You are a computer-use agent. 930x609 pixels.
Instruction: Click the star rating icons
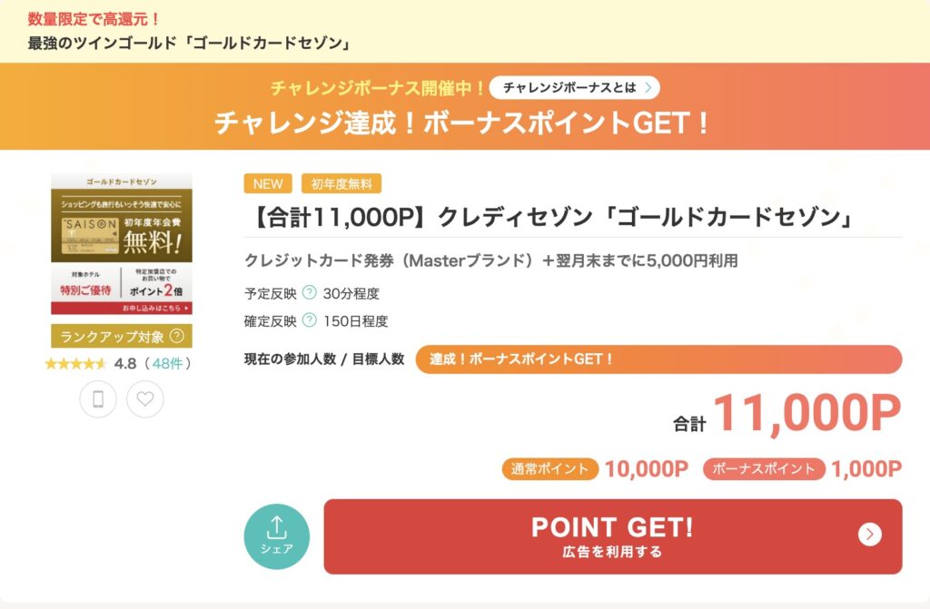pos(76,364)
